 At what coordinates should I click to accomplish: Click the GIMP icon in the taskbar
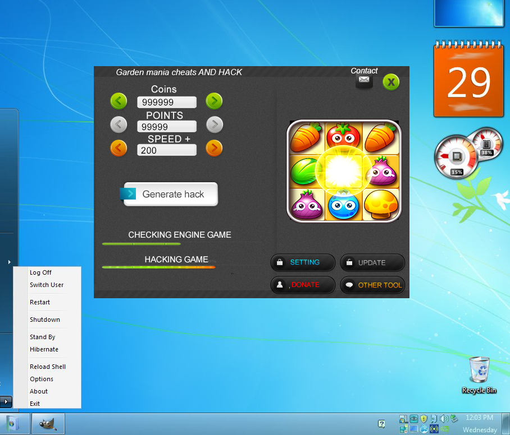[x=48, y=424]
